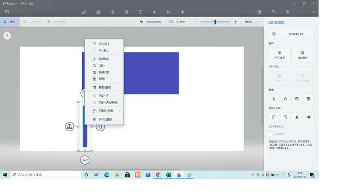This screenshot has height=192, width=341.
Task: Choose the 選択 select tool
Action: point(10,22)
